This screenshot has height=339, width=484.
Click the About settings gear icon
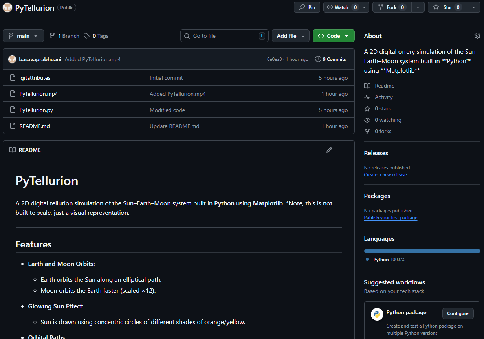pyautogui.click(x=477, y=36)
